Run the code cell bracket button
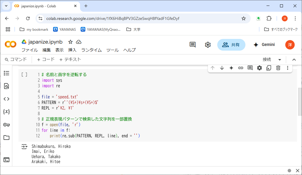 pyautogui.click(x=24, y=75)
